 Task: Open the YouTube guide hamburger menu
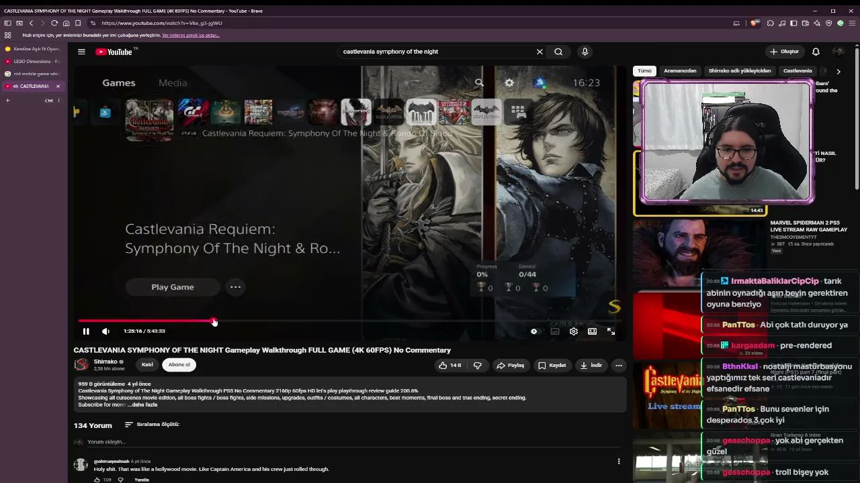(x=81, y=52)
